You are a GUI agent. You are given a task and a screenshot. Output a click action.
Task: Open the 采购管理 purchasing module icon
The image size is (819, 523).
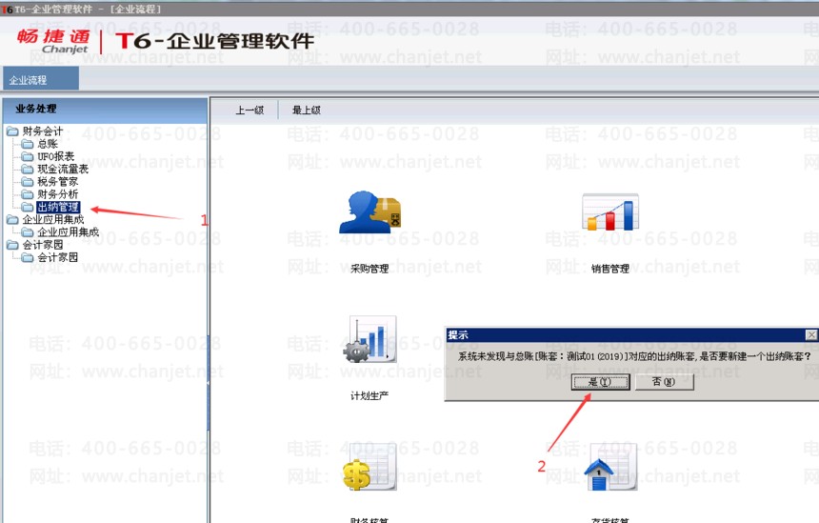click(x=370, y=212)
